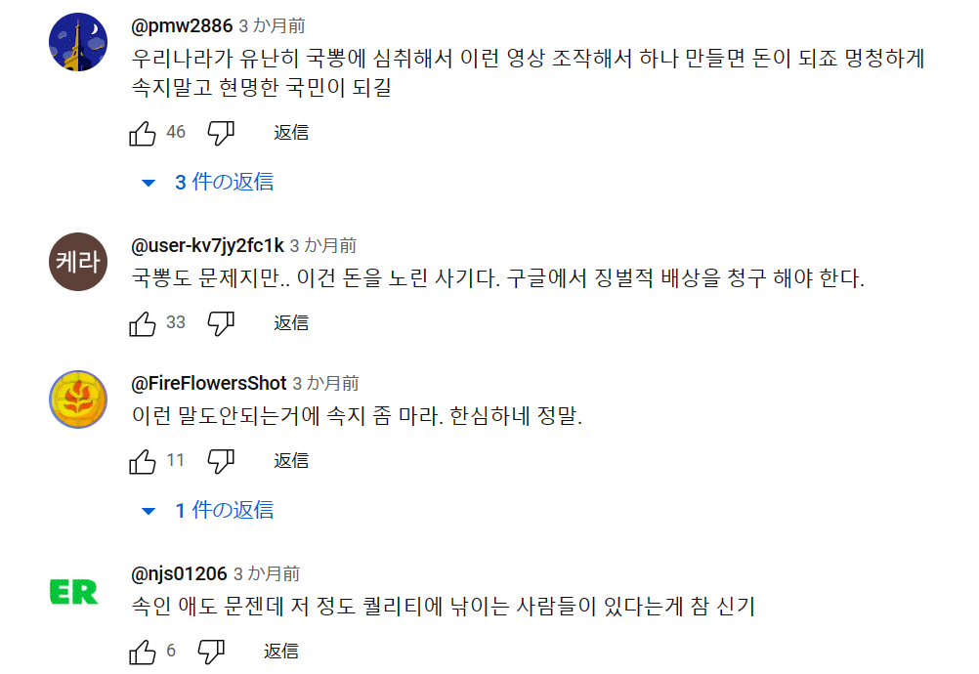Dislike the @FireFlowersShot comment

tap(221, 460)
